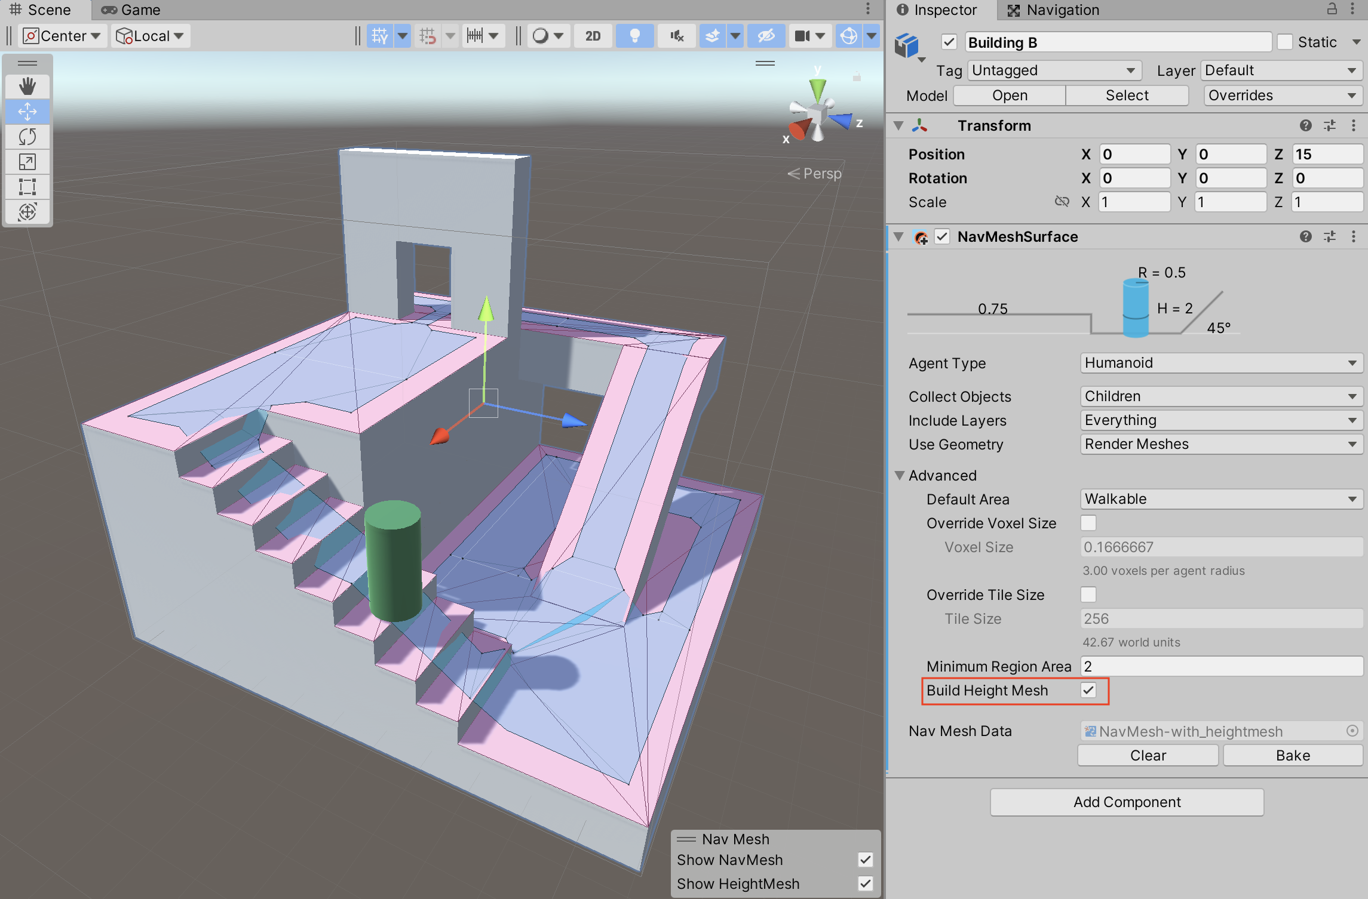The height and width of the screenshot is (899, 1368).
Task: Toggle scene view lighting
Action: (634, 36)
